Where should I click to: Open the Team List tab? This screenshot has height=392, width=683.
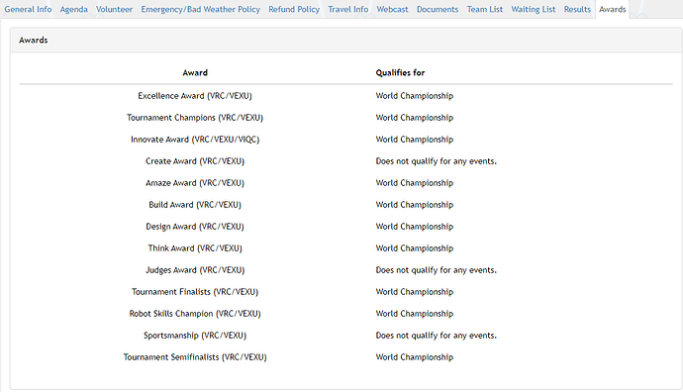click(x=485, y=9)
